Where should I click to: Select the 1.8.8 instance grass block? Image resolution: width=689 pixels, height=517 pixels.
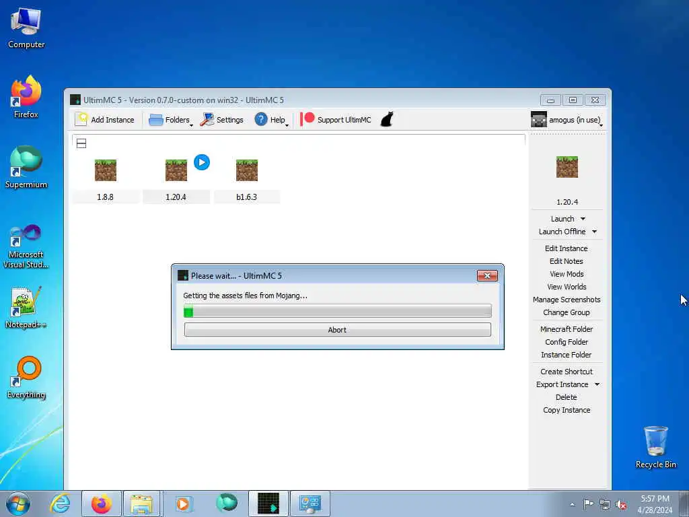tap(106, 170)
